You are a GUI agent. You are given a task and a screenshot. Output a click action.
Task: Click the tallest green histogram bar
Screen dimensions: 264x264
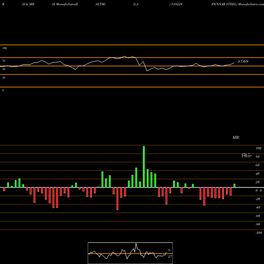click(x=144, y=167)
